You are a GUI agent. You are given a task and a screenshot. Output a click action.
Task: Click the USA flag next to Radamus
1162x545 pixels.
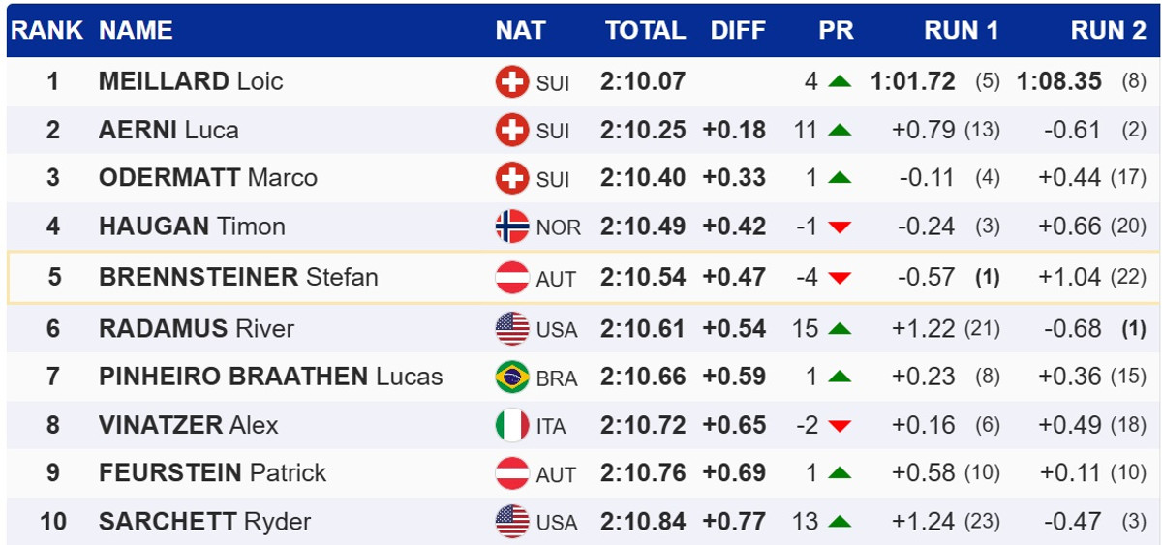512,329
